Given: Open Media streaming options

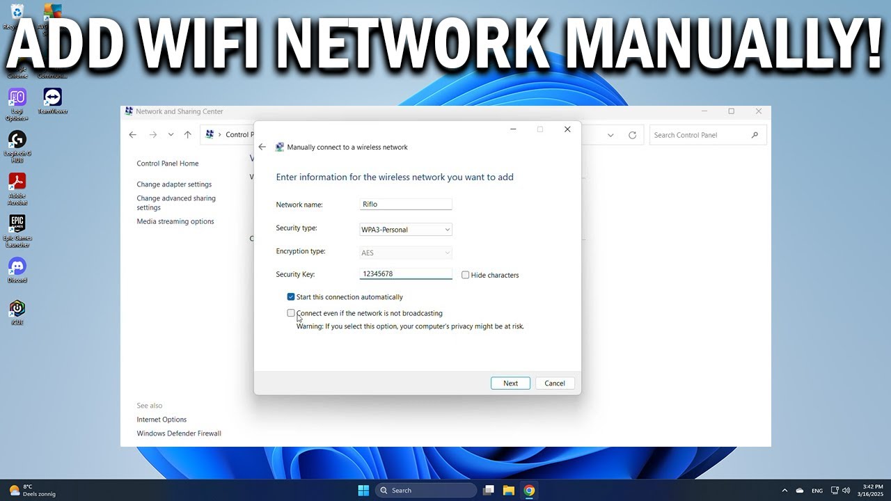Looking at the screenshot, I should tap(175, 221).
